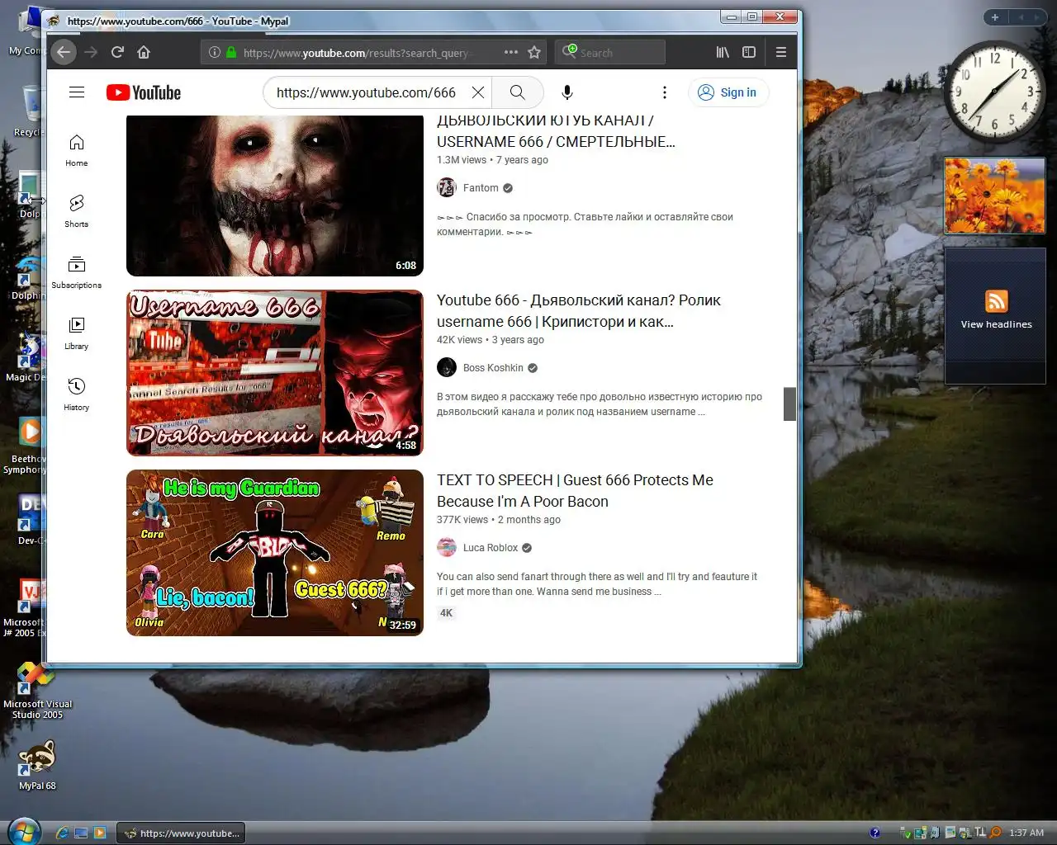This screenshot has width=1057, height=845.
Task: Open History in the YouTube sidebar
Action: [77, 394]
